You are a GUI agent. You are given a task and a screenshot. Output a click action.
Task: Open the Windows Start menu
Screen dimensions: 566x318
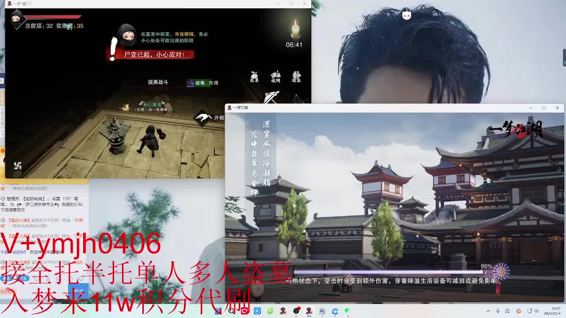click(218, 311)
